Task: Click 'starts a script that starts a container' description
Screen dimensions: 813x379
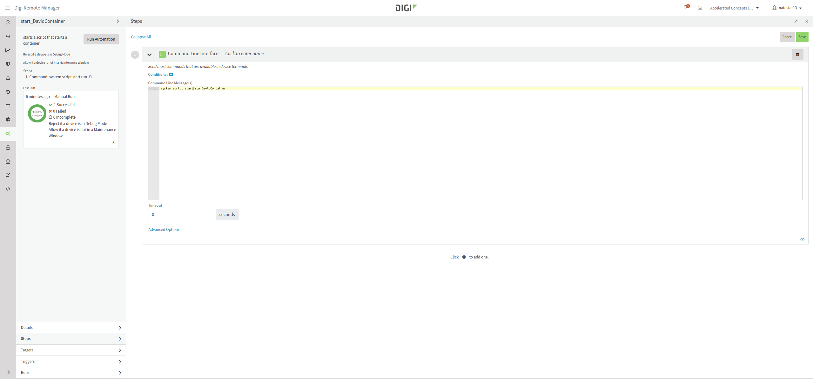Action: (x=45, y=40)
